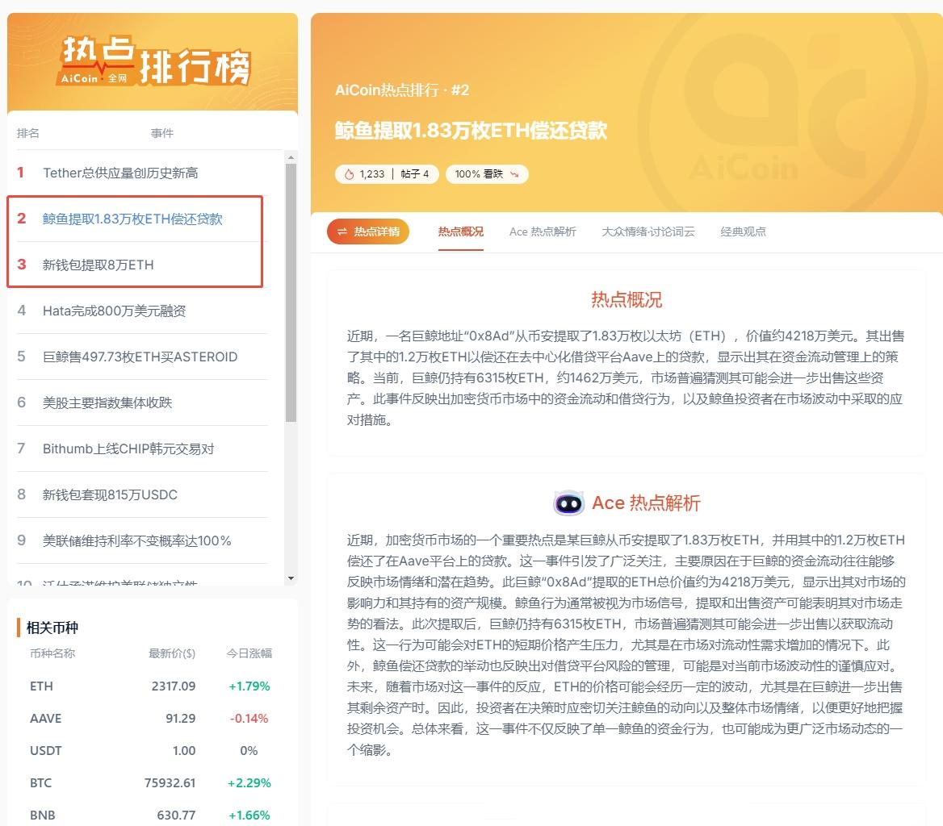Click the 相关币种 section title

point(52,628)
